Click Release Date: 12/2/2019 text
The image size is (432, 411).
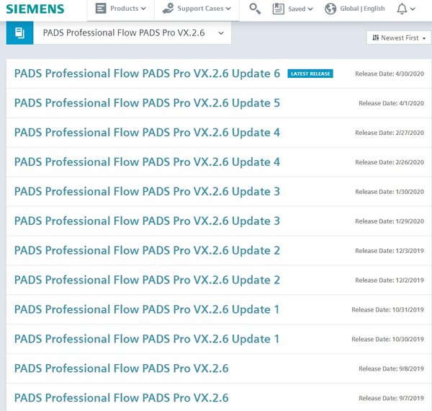tap(390, 280)
